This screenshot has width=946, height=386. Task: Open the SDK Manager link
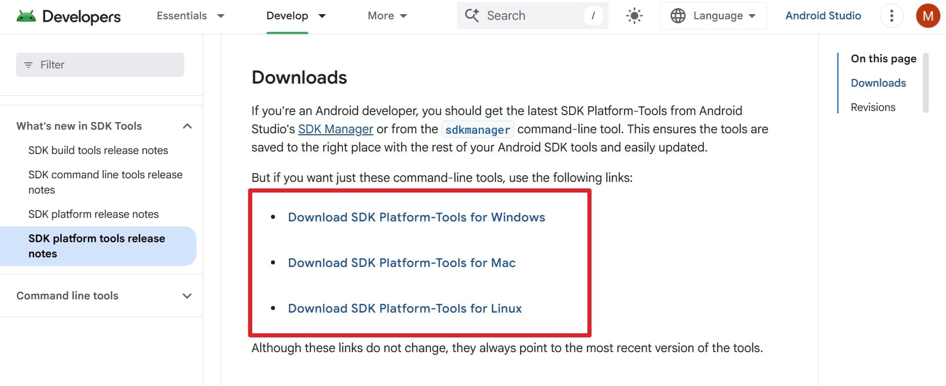pos(335,129)
